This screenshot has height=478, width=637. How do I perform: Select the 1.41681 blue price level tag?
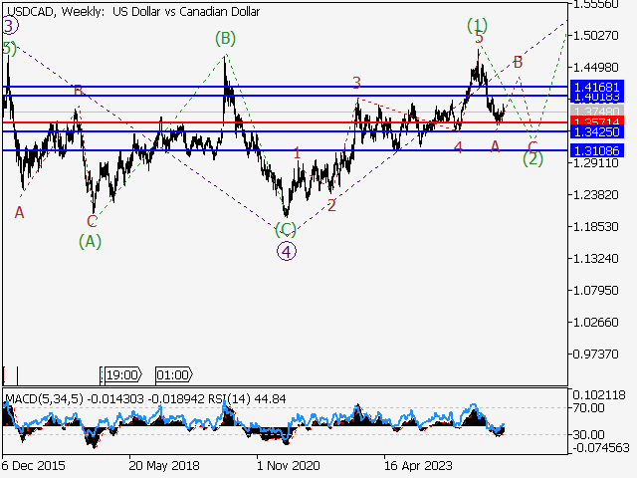point(602,88)
